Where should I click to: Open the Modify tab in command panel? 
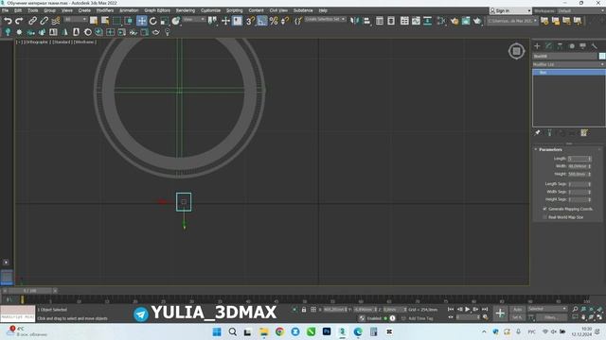click(548, 46)
